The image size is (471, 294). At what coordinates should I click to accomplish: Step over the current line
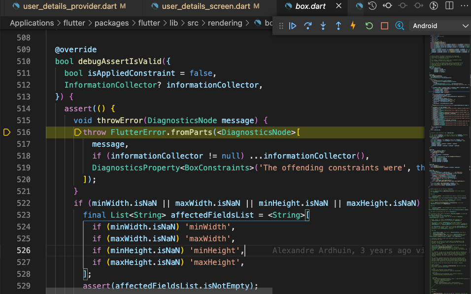point(308,26)
